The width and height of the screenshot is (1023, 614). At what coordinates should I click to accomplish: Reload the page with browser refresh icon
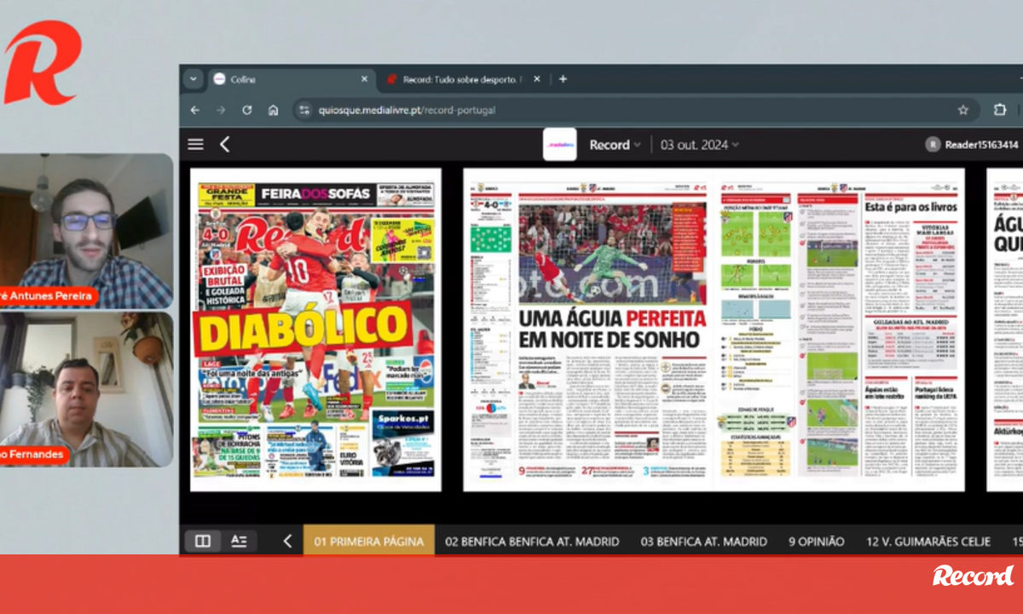[x=247, y=110]
